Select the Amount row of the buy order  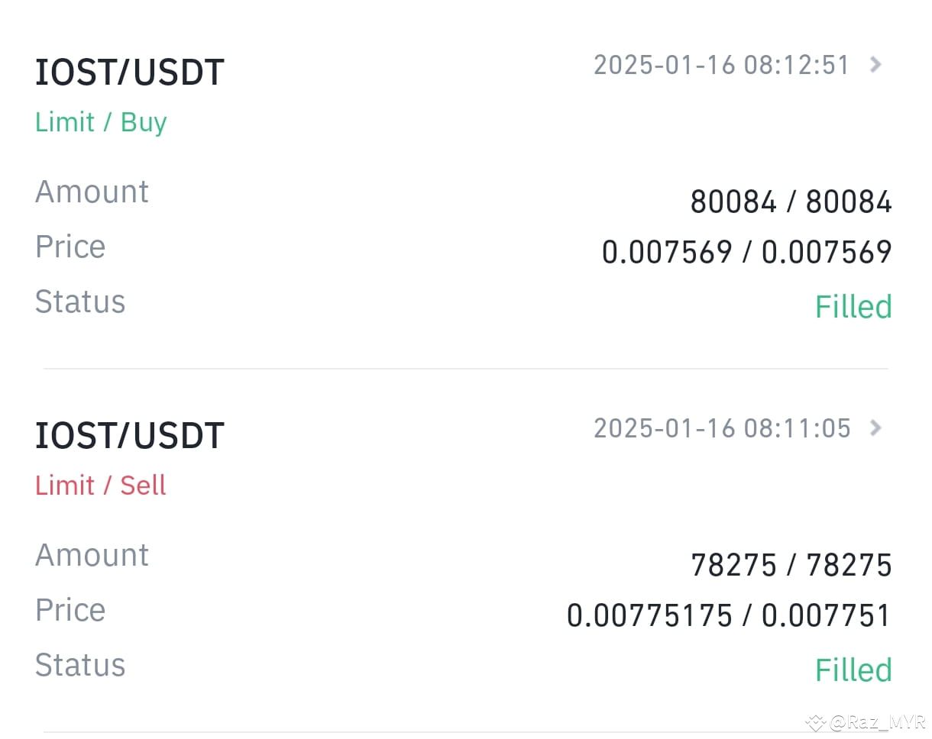tap(92, 192)
